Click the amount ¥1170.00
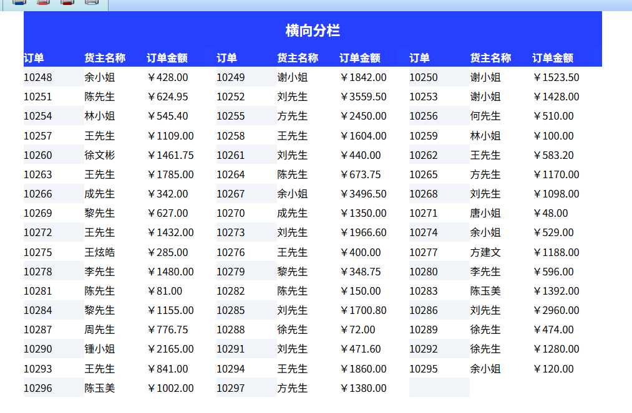The image size is (632, 413). coord(556,174)
